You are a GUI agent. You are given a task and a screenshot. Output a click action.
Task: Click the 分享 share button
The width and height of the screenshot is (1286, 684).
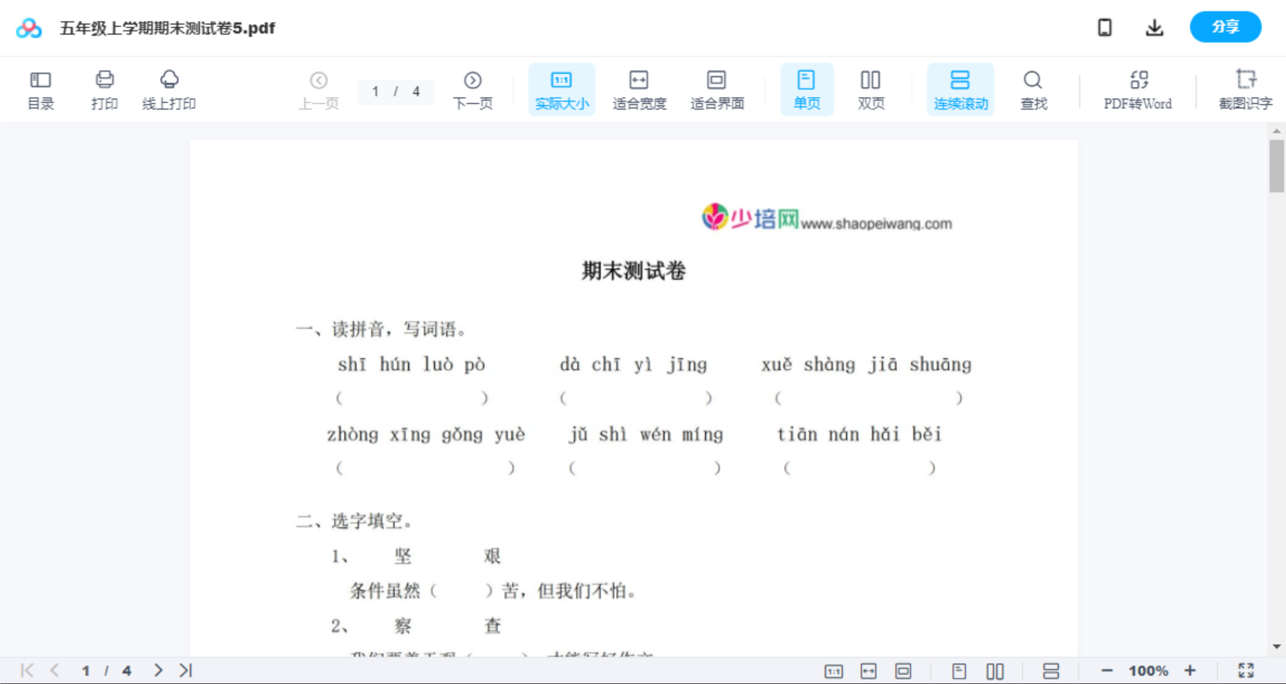1225,27
